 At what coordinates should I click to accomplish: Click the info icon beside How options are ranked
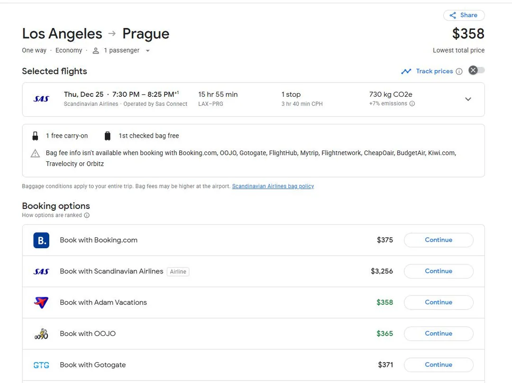pyautogui.click(x=87, y=215)
